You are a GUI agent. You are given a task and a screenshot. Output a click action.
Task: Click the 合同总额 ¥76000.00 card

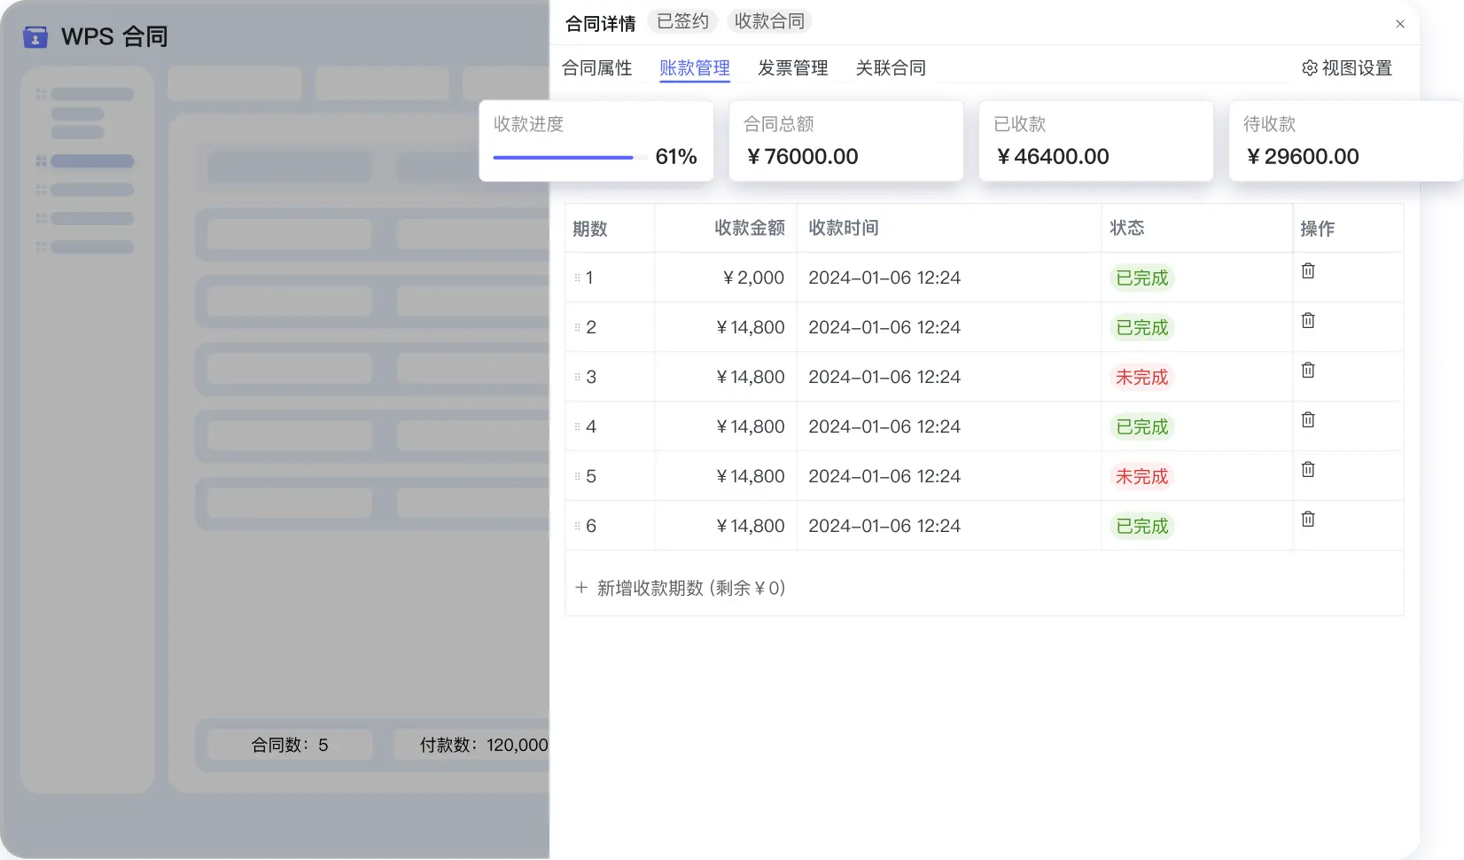tap(846, 141)
